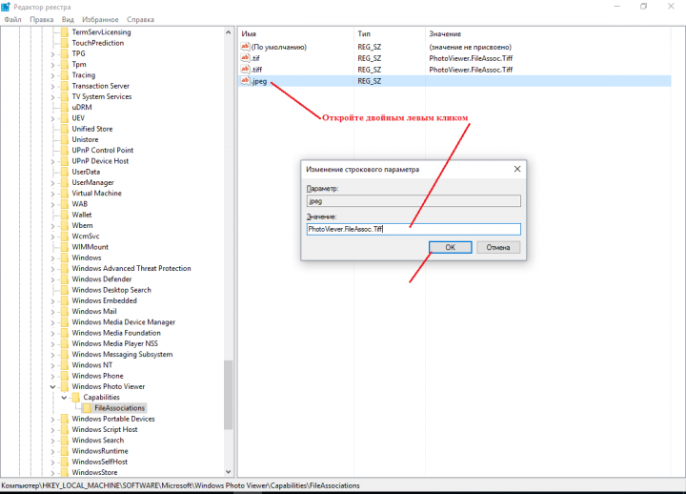The image size is (686, 494).
Task: Select the Windows Script Host key
Action: [105, 429]
